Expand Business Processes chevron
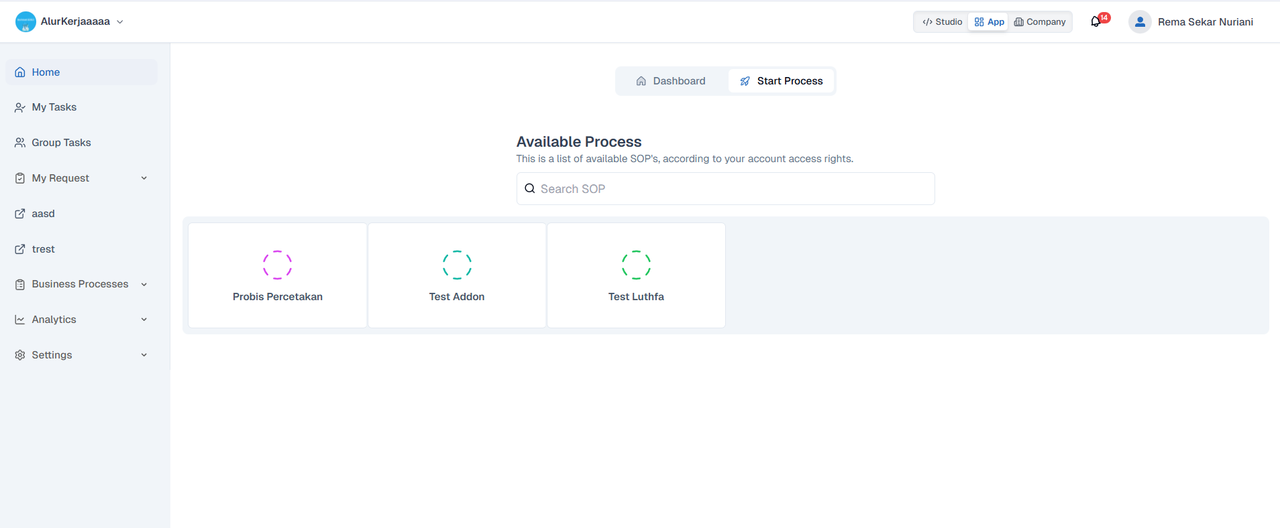 coord(144,284)
